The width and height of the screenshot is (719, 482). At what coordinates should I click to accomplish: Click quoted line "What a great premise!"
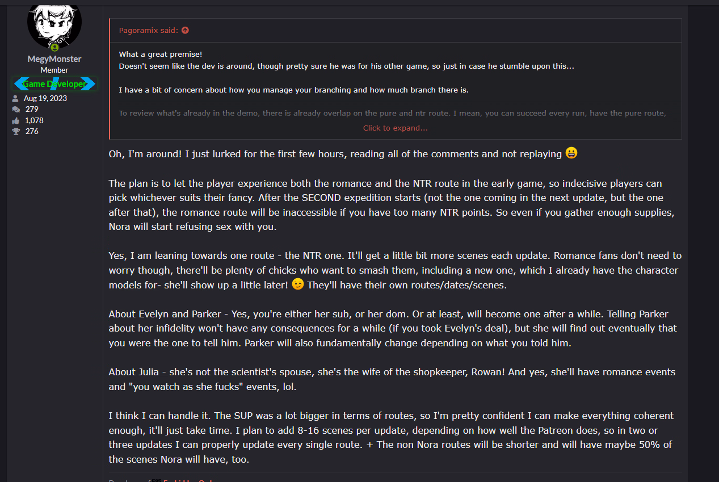tap(160, 55)
